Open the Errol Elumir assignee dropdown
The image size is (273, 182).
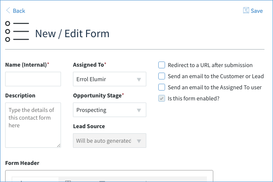tap(110, 79)
